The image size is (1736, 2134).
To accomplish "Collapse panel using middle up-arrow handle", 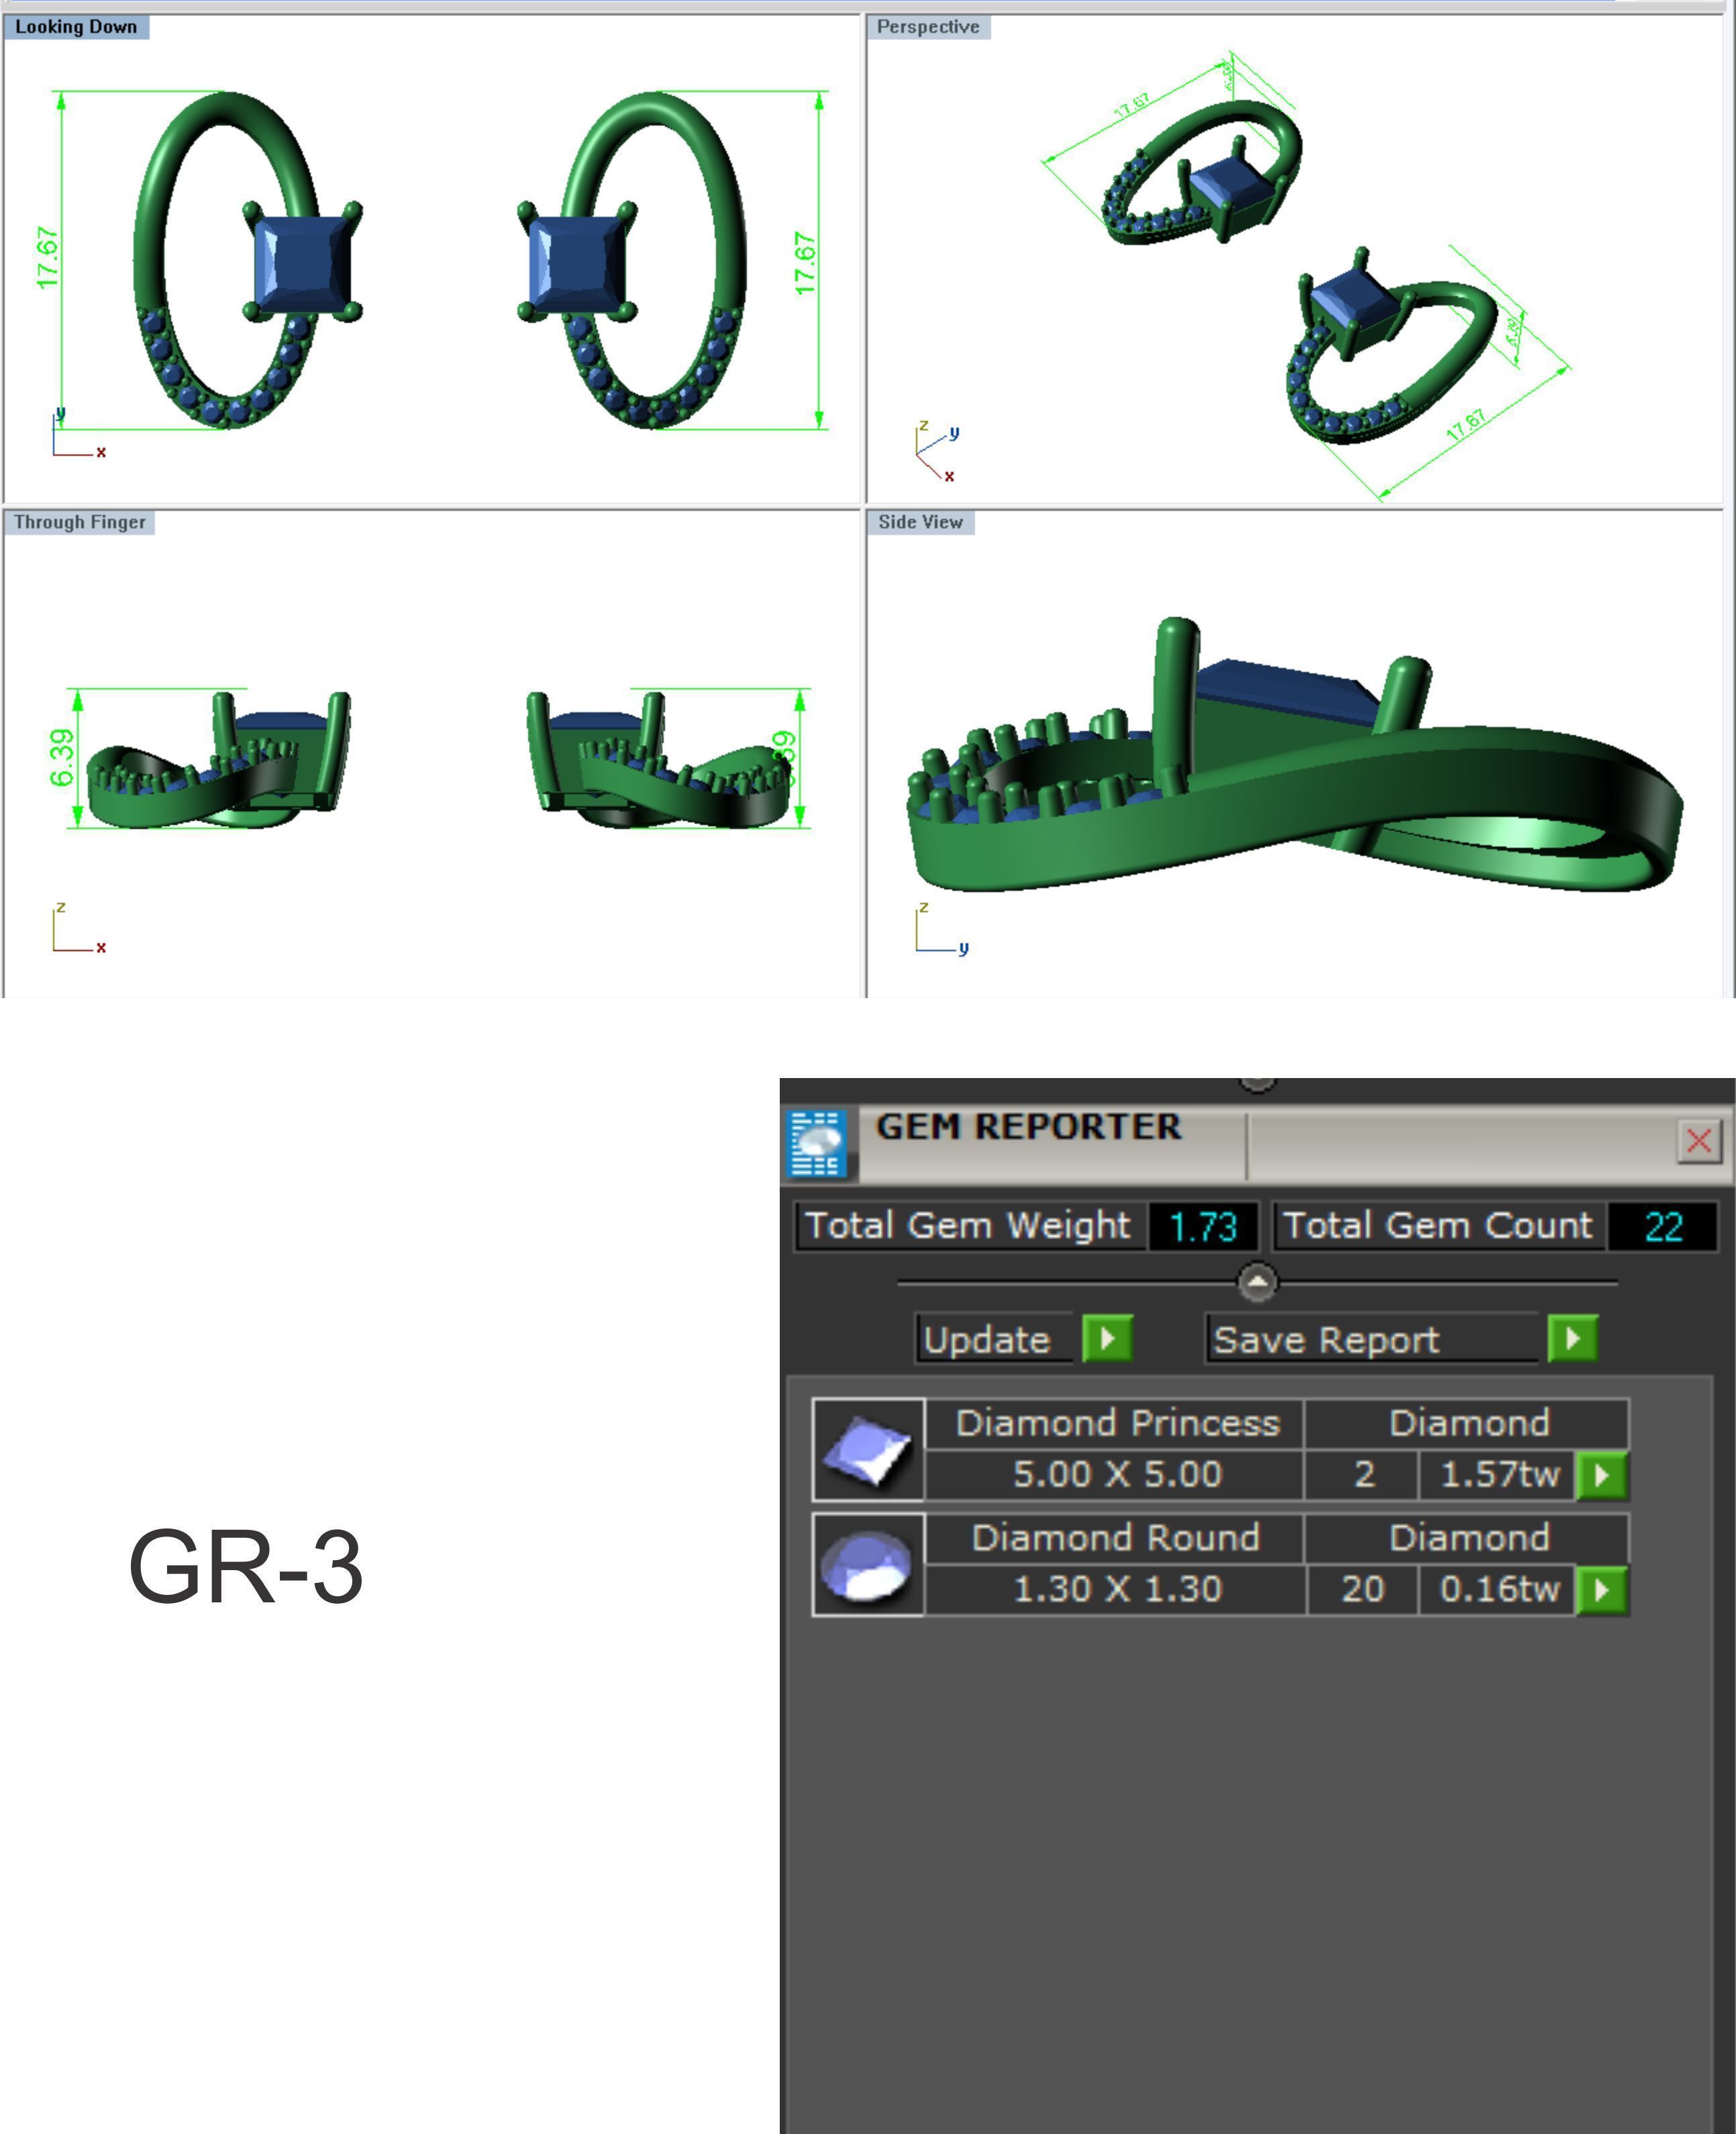I will click(x=1257, y=1281).
